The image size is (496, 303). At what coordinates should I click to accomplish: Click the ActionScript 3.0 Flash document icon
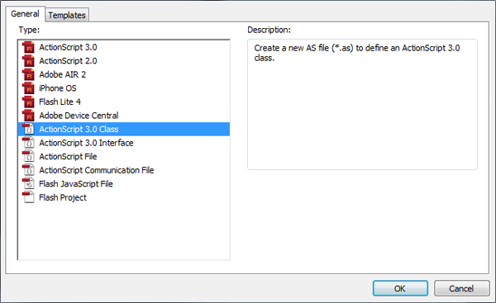pos(28,47)
